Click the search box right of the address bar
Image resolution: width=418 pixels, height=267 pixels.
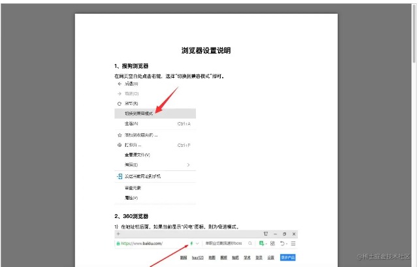225,243
